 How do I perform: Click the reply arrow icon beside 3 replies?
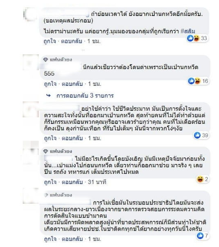pyautogui.click(x=49, y=95)
